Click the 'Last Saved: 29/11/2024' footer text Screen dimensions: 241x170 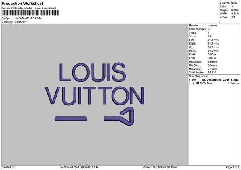click(79, 167)
